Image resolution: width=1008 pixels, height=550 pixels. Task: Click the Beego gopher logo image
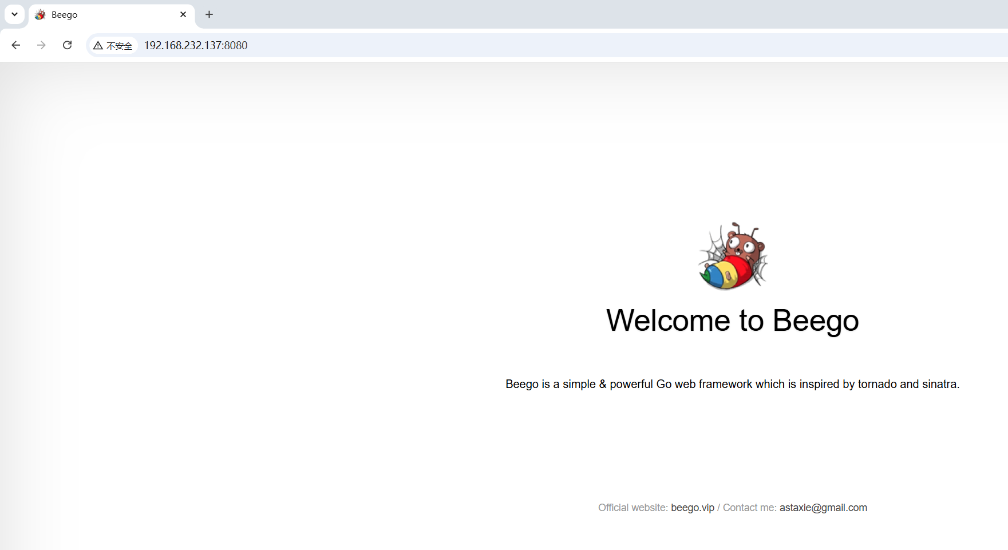pyautogui.click(x=733, y=256)
